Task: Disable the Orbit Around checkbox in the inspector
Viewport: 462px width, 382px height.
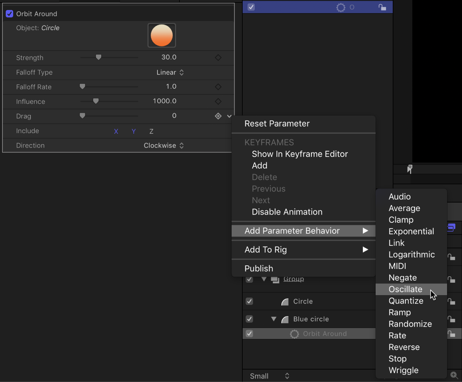Action: point(9,13)
